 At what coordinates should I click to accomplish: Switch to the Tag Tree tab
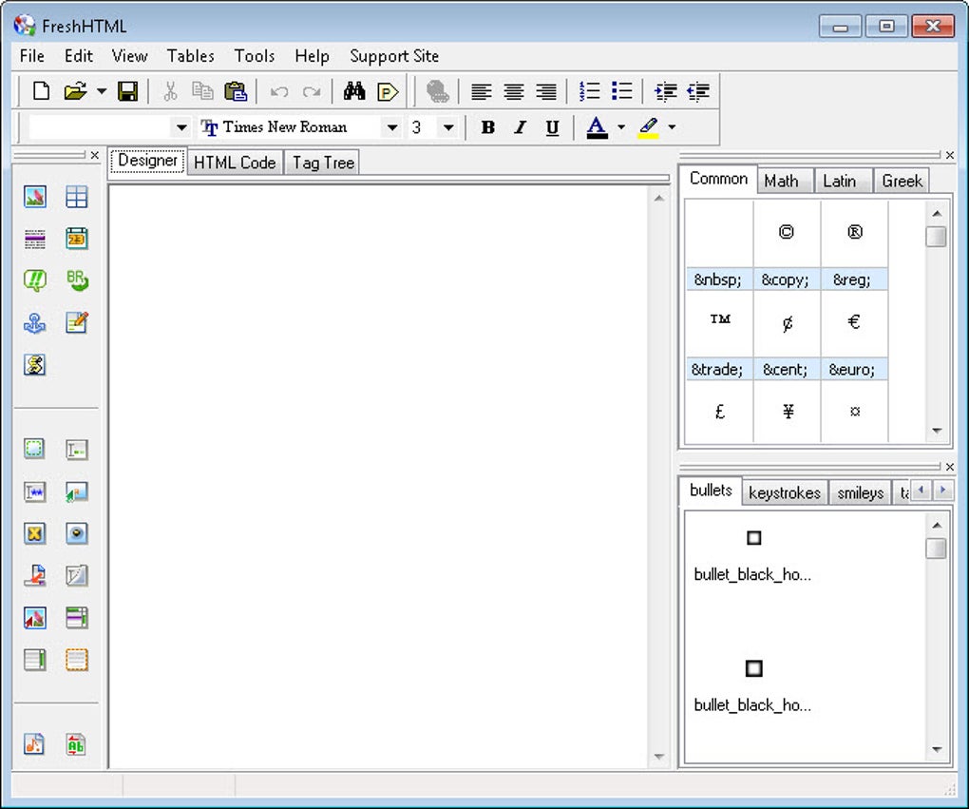point(323,163)
